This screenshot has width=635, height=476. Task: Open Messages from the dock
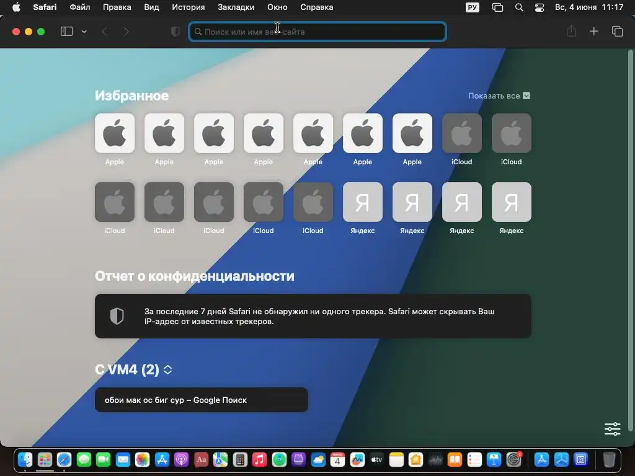coord(84,460)
